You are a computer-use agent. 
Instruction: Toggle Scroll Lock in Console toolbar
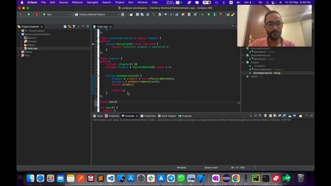(x=270, y=116)
